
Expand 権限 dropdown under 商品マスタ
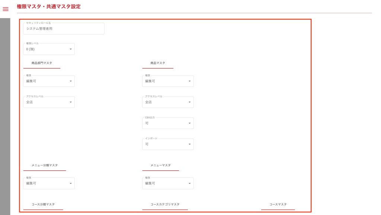pyautogui.click(x=168, y=81)
